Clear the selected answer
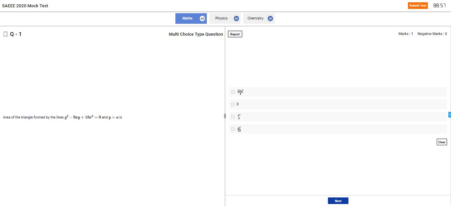The image size is (451, 206). (x=441, y=142)
